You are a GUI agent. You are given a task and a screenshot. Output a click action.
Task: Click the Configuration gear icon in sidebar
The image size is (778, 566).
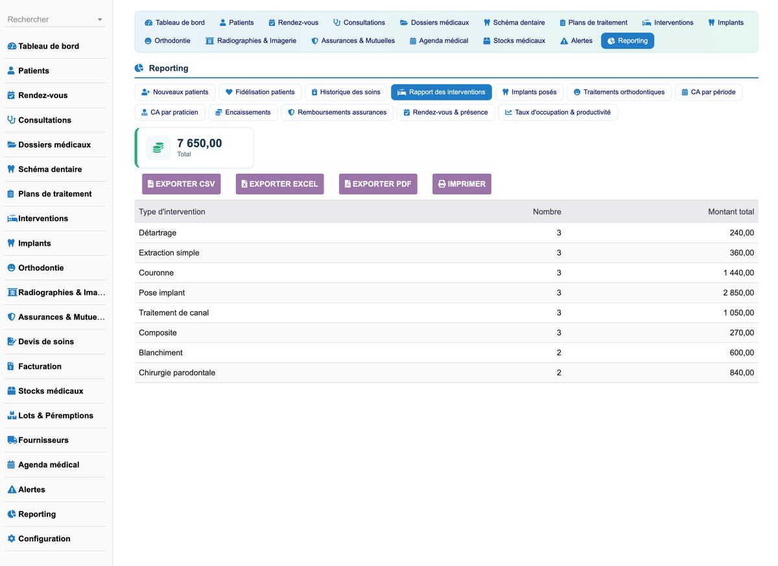pyautogui.click(x=11, y=539)
